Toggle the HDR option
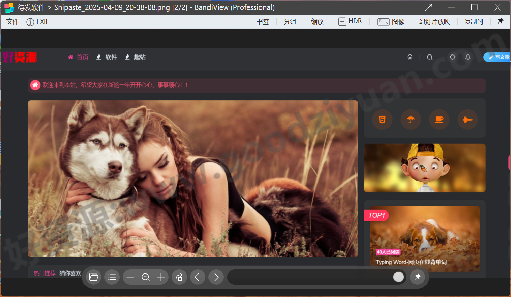511x297 pixels. pyautogui.click(x=350, y=21)
